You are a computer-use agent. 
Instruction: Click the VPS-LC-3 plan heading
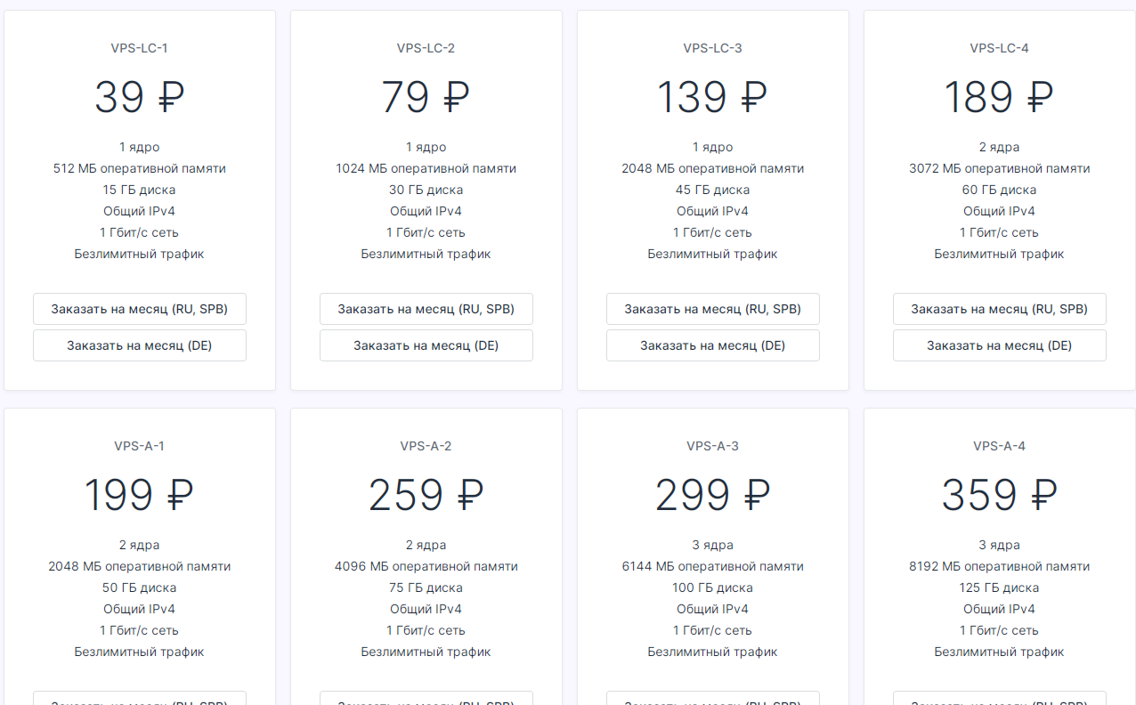click(x=713, y=48)
